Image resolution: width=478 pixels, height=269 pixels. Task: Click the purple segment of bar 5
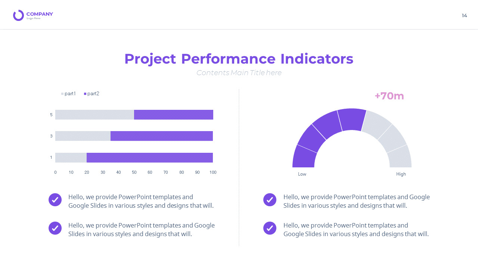pos(173,115)
